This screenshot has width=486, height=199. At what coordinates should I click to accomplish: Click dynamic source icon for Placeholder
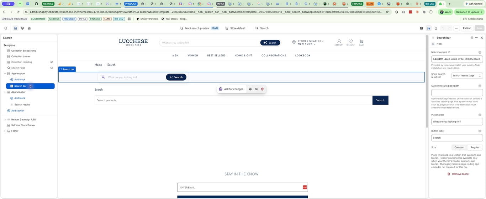coord(480,115)
